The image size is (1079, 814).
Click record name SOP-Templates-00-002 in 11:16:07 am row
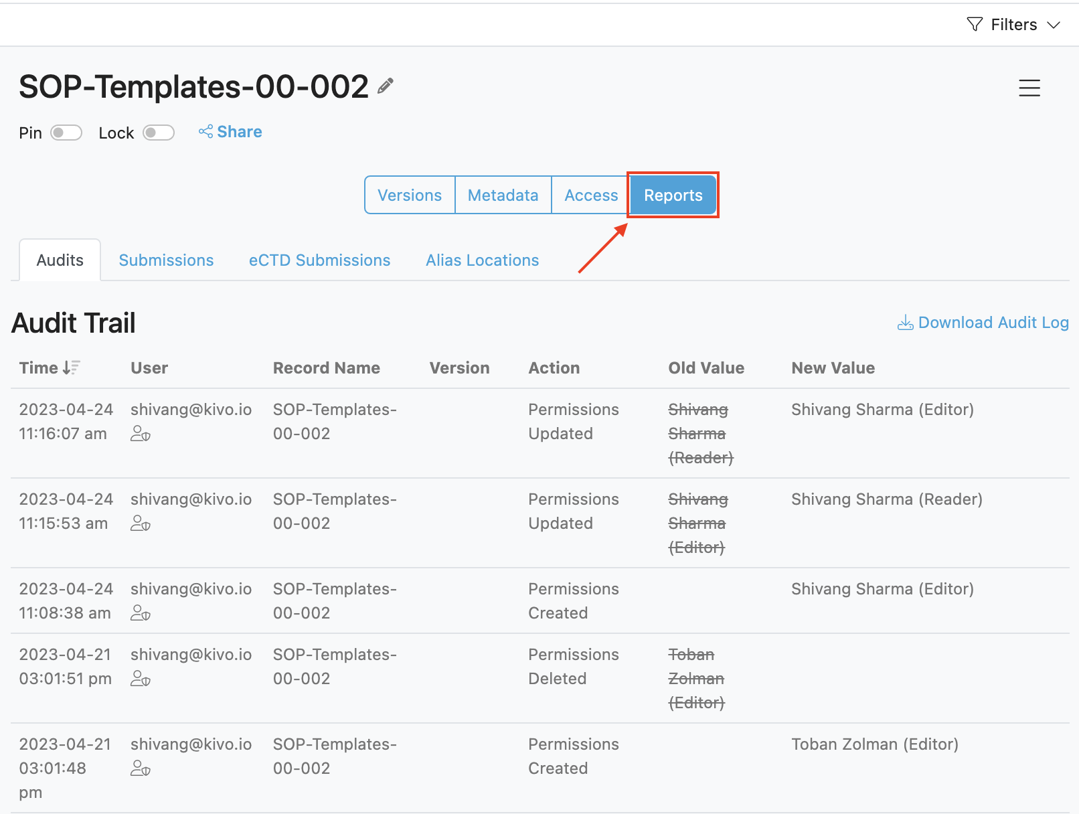click(335, 421)
